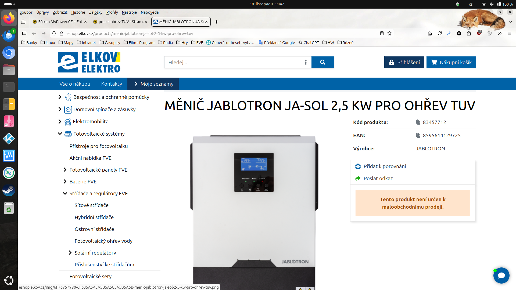
Task: Open Kodi from the dock
Action: click(9, 139)
